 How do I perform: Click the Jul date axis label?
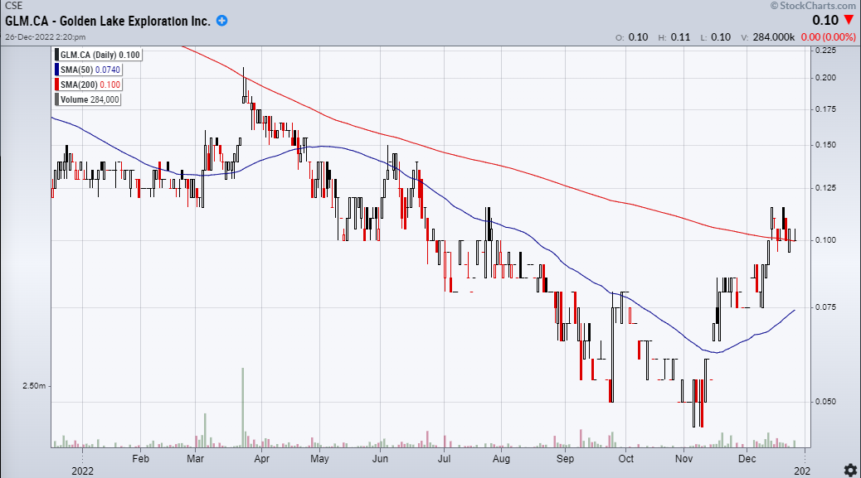[444, 459]
